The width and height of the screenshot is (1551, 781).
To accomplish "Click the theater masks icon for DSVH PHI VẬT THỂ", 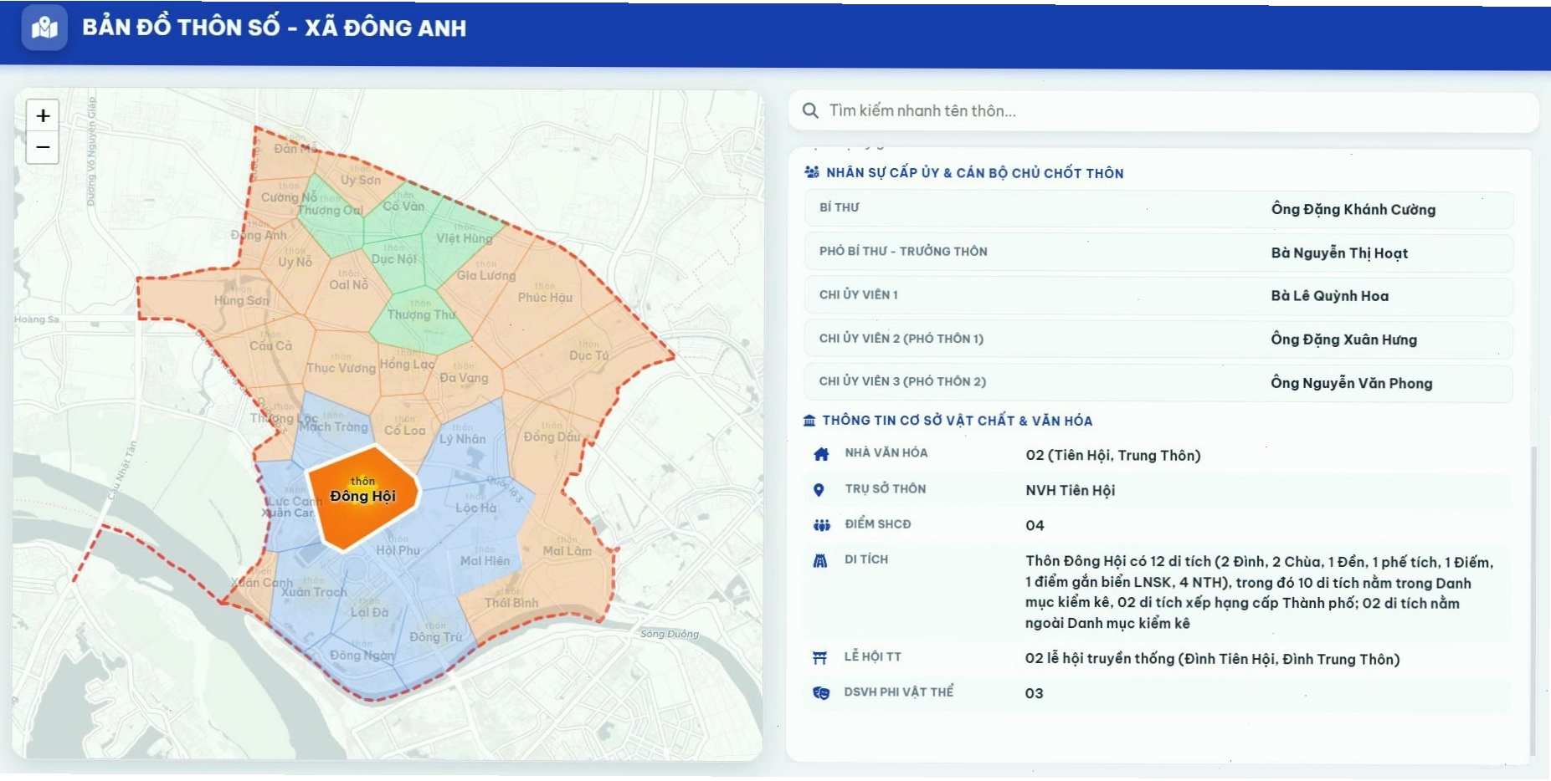I will 821,693.
